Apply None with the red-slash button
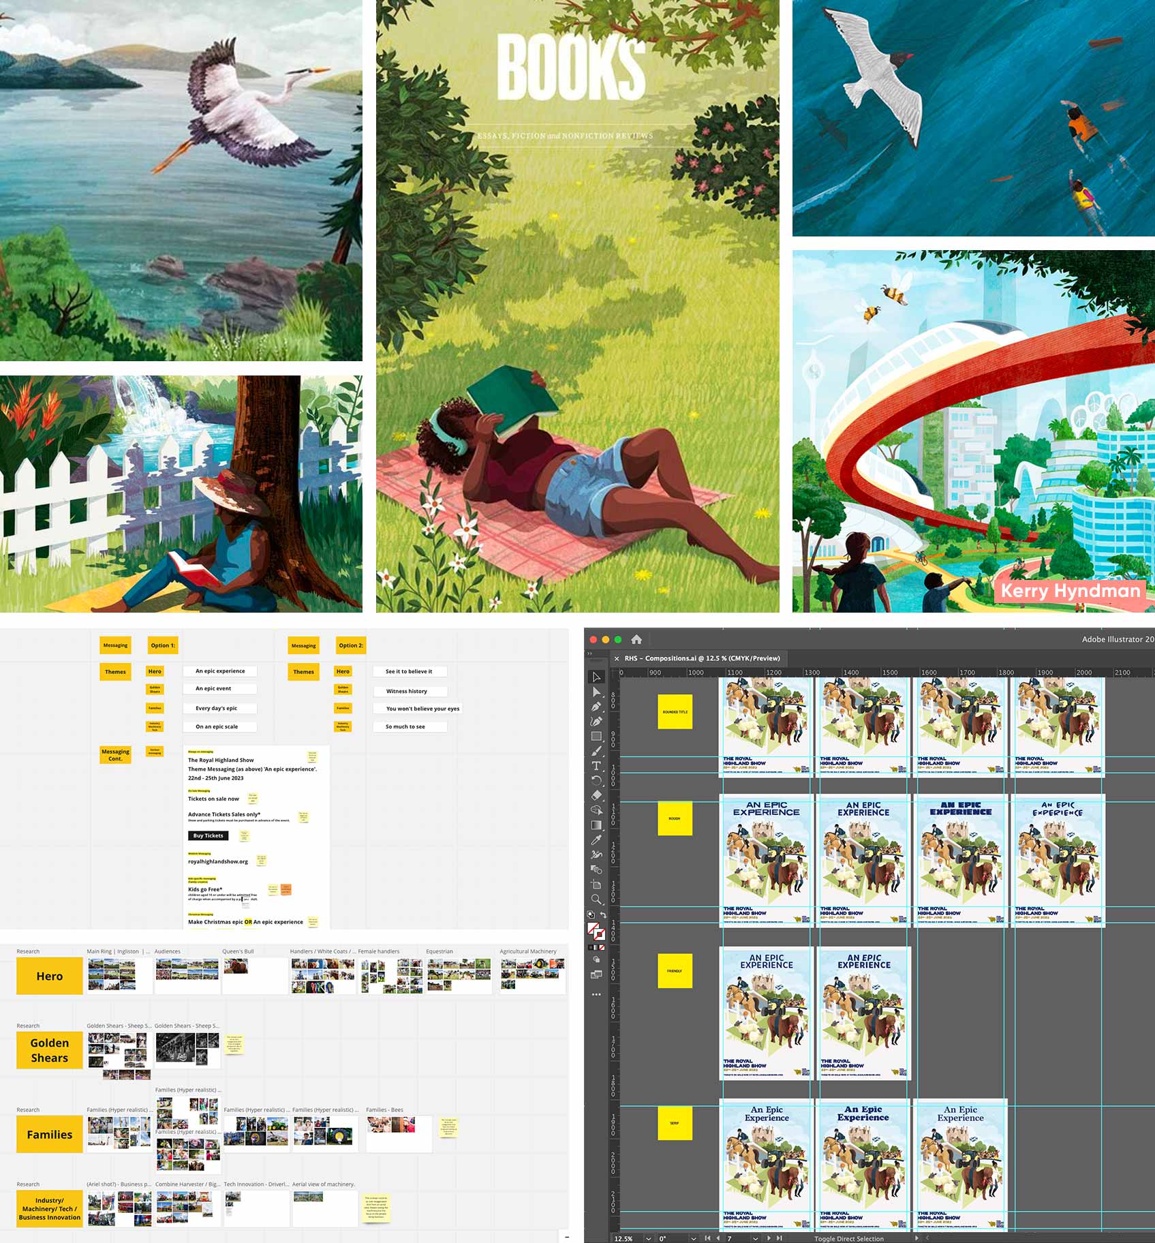 (x=602, y=947)
